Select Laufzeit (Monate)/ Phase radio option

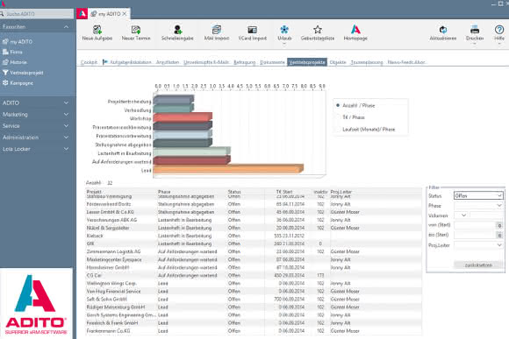click(x=338, y=130)
